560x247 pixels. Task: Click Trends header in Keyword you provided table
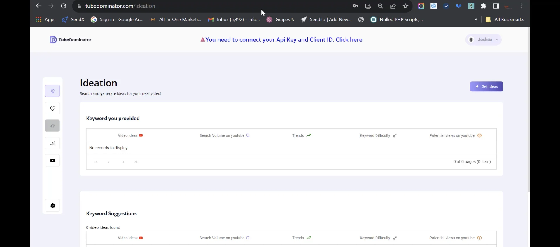[x=302, y=135]
